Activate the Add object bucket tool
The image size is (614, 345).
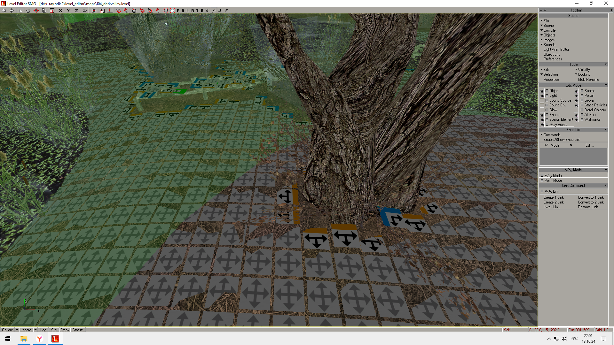pyautogui.click(x=28, y=11)
